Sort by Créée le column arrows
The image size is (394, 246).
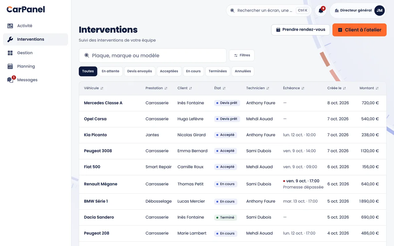[345, 88]
